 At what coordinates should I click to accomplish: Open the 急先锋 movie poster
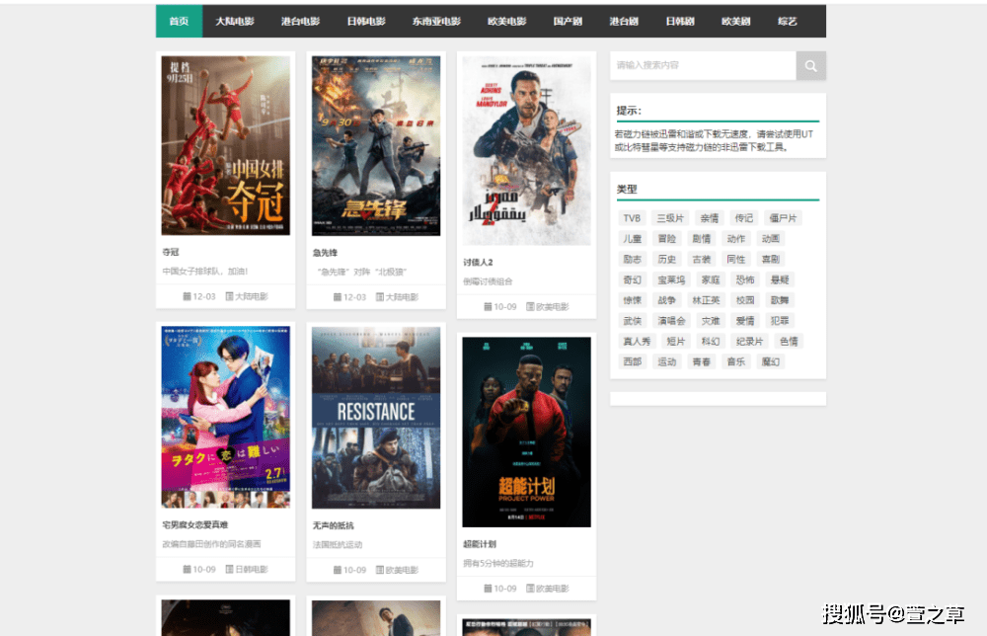(x=376, y=146)
